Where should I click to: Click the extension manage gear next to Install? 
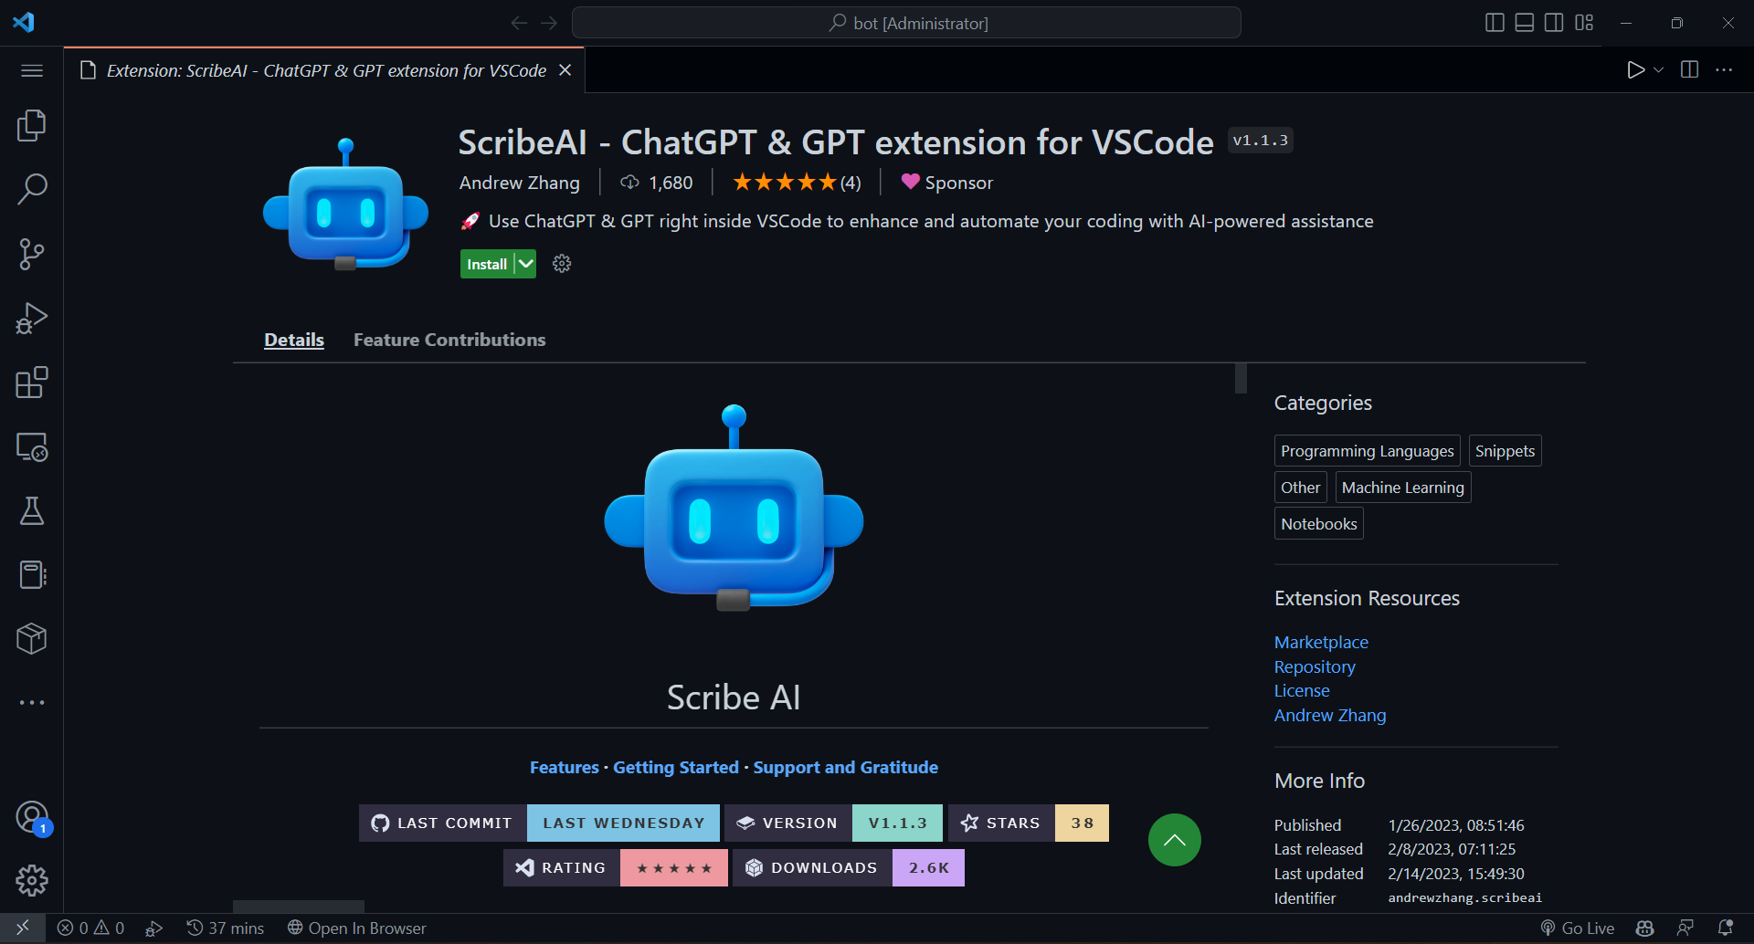tap(562, 264)
